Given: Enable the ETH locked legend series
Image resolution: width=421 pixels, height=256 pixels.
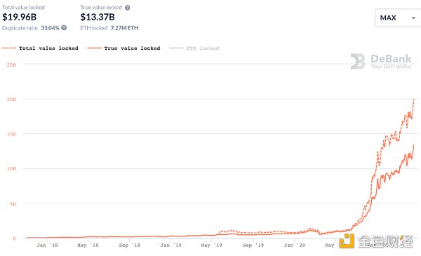Looking at the screenshot, I should (x=194, y=48).
